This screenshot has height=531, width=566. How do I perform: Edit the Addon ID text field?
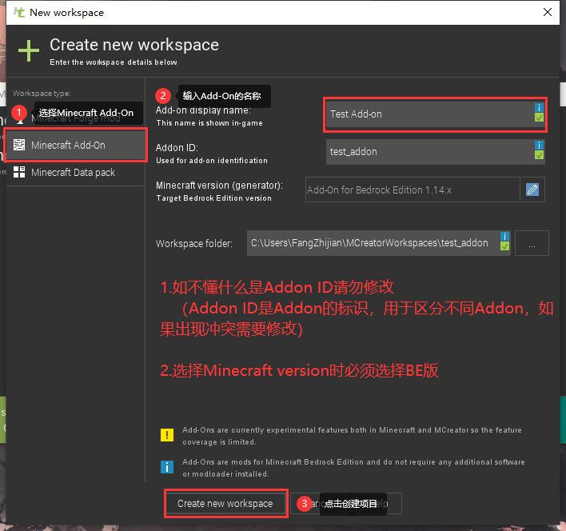pos(435,152)
